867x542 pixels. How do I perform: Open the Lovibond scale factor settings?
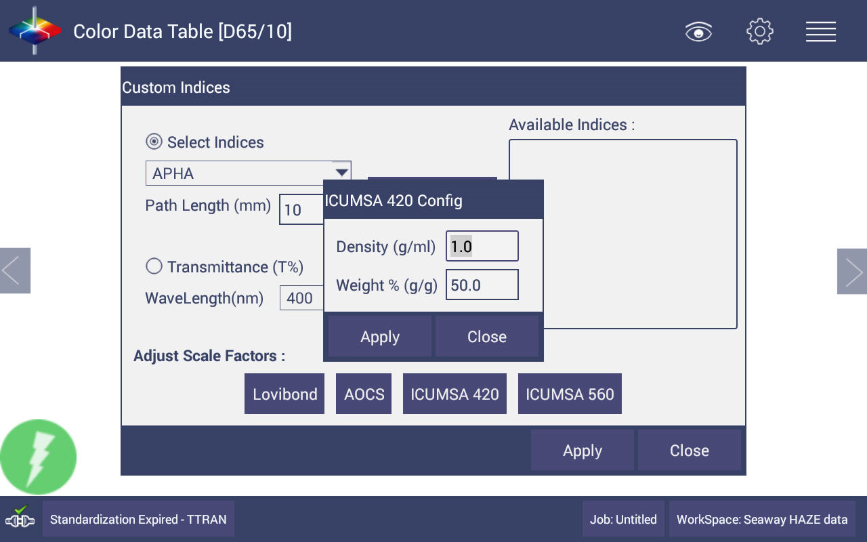pyautogui.click(x=284, y=394)
